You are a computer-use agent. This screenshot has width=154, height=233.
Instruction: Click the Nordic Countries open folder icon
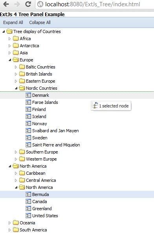click(22, 88)
